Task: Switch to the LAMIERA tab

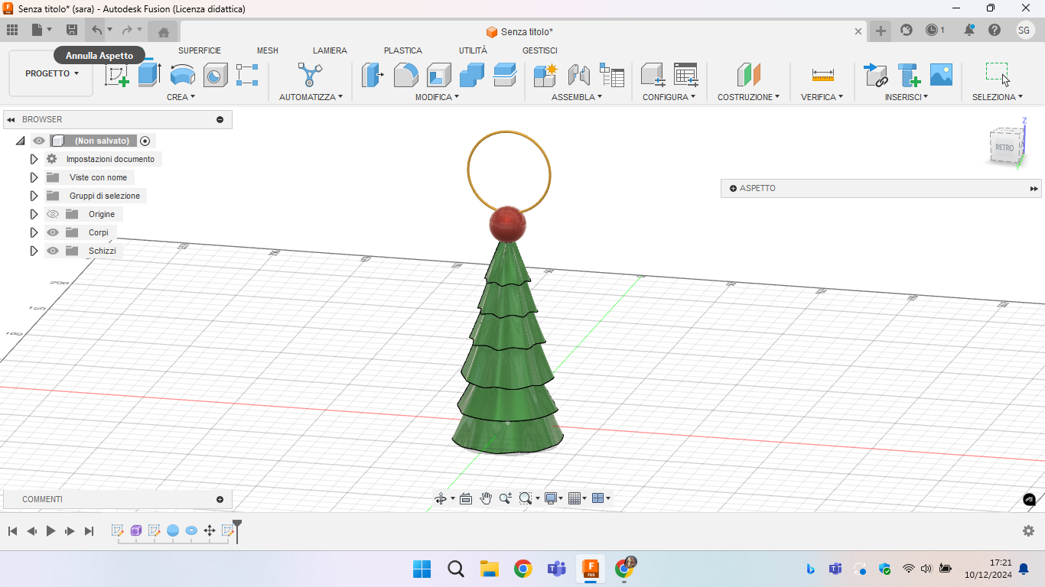Action: pyautogui.click(x=330, y=50)
